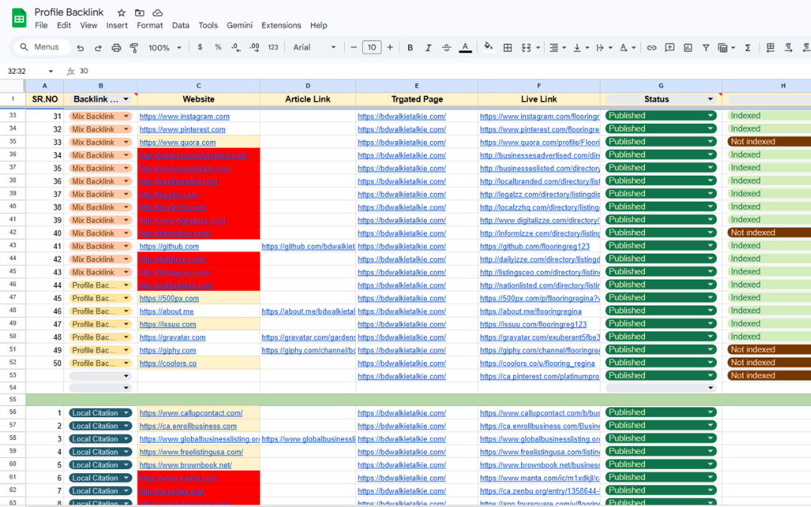Viewport: 811px width, 507px height.
Task: Toggle bold formatting
Action: (x=410, y=48)
